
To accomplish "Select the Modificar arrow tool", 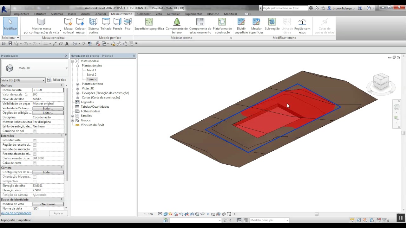I will [x=10, y=25].
